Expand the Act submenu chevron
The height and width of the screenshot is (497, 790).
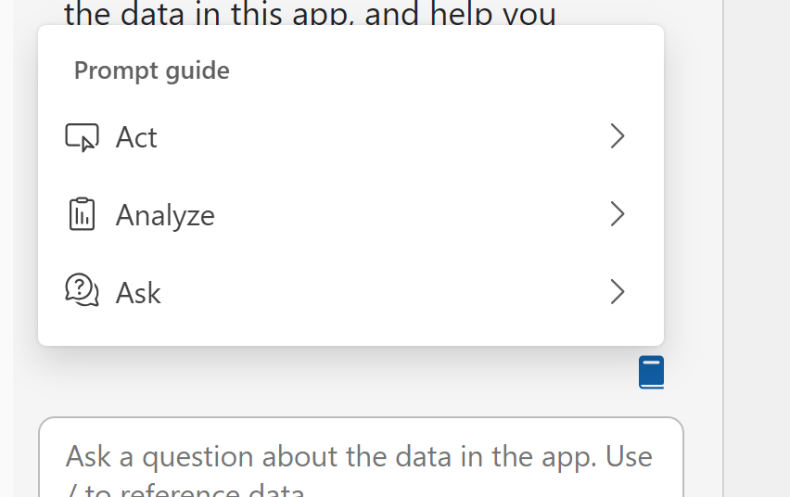[x=618, y=137]
